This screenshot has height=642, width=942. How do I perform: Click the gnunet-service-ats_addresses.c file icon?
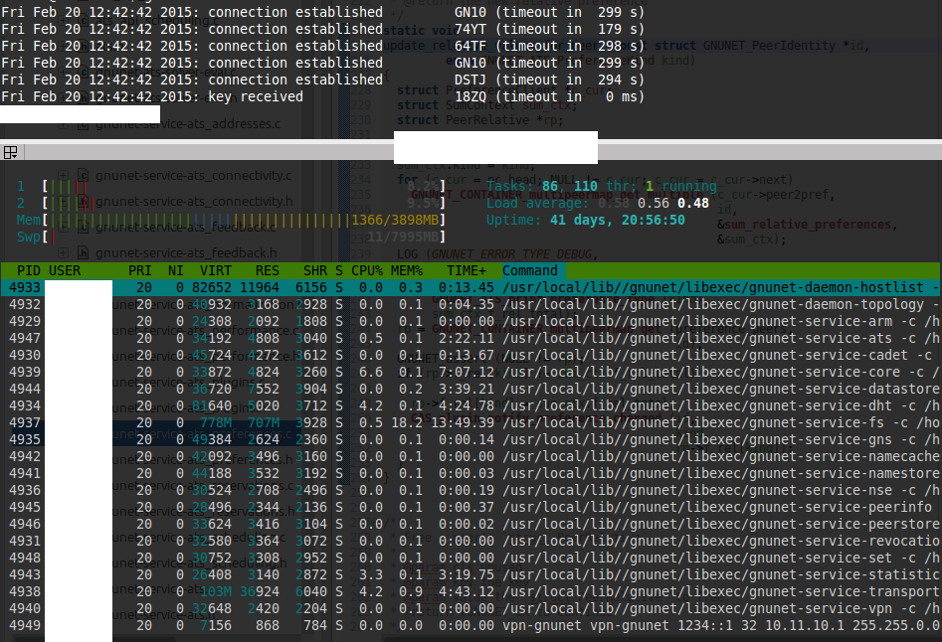coord(84,124)
